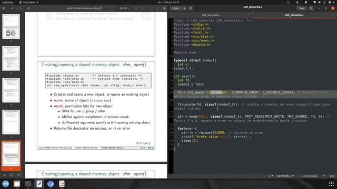Click the blue Thunderbird-like icon in the dock
This screenshot has width=337, height=189.
pos(6,184)
